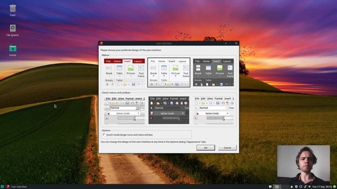This screenshot has height=189, width=337.
Task: Open the paperclip clipboard tray icon
Action: coord(305,187)
